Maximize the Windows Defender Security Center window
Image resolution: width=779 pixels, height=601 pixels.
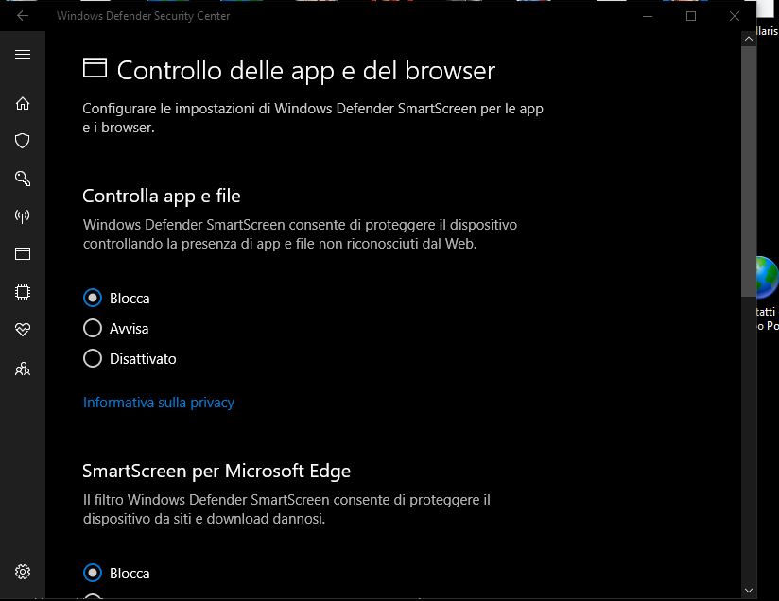coord(690,16)
